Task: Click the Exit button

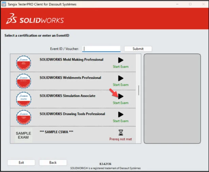Action: point(21,163)
